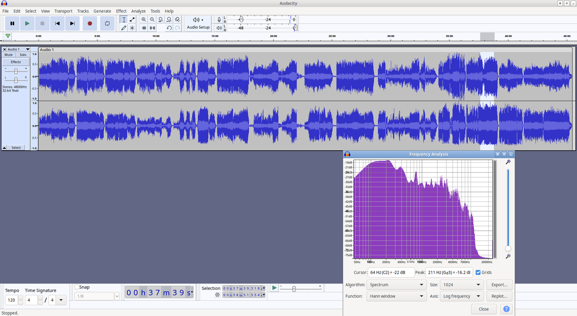Open the Effect menu
The height and width of the screenshot is (316, 577).
coord(121,11)
